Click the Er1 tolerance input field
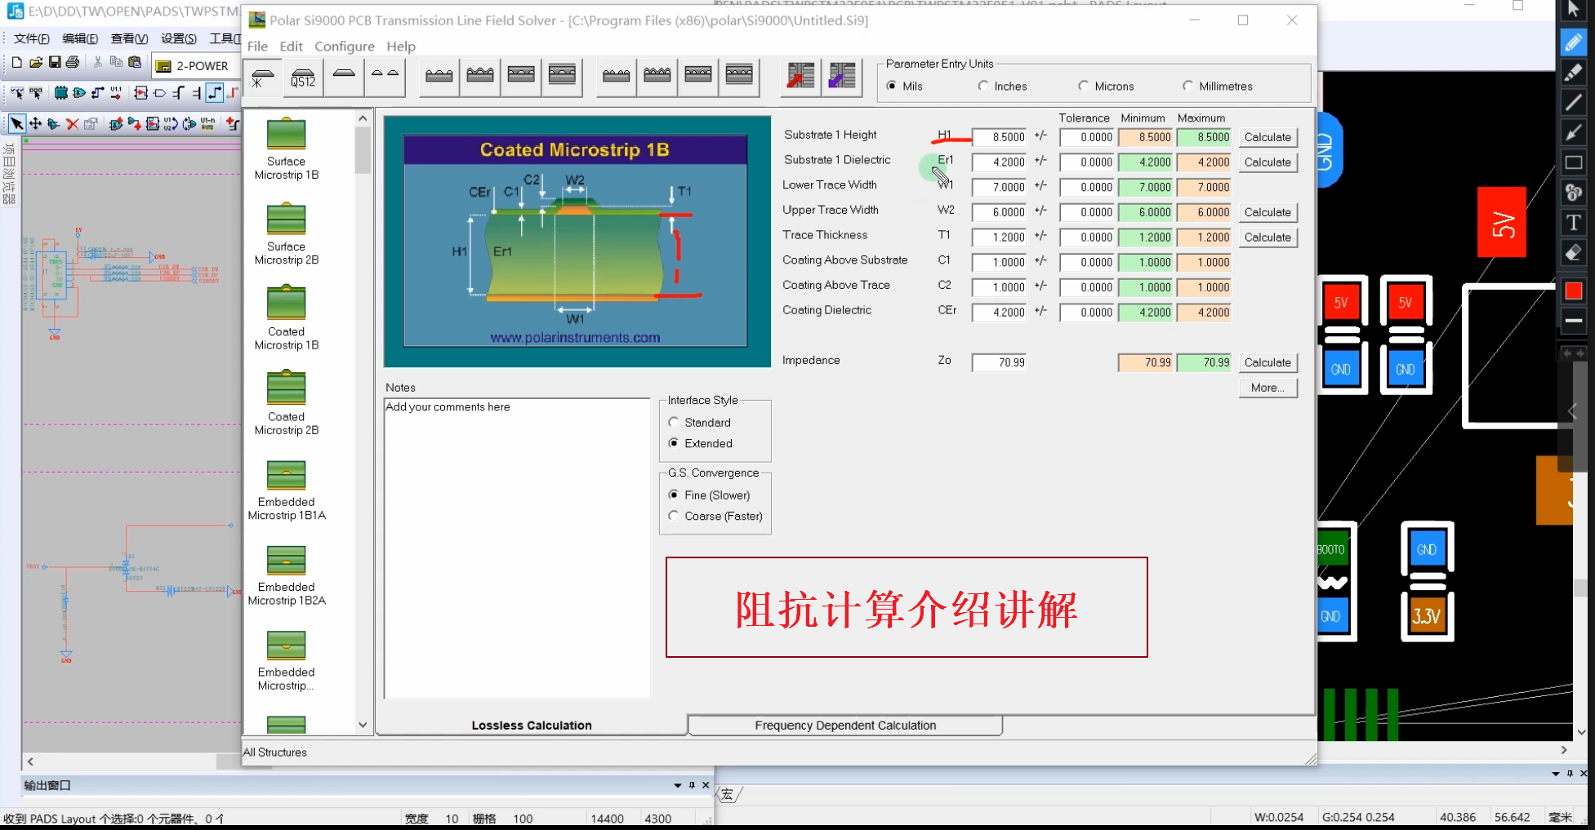Viewport: 1595px width, 830px height. 1087,162
